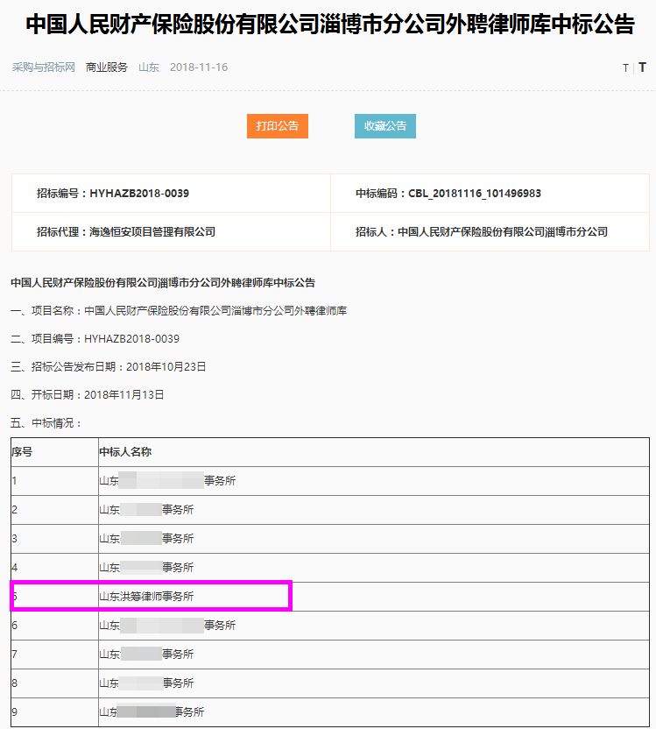Viewport: 656px width, 729px height.
Task: Click the smaller T font size icon
Action: pyautogui.click(x=625, y=68)
